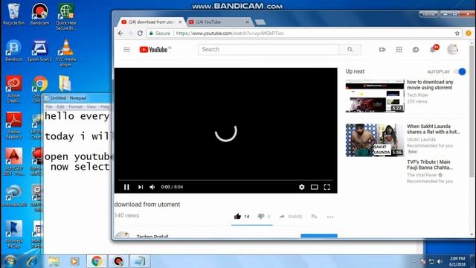The width and height of the screenshot is (476, 268).
Task: Skip to next video in player
Action: (141, 187)
